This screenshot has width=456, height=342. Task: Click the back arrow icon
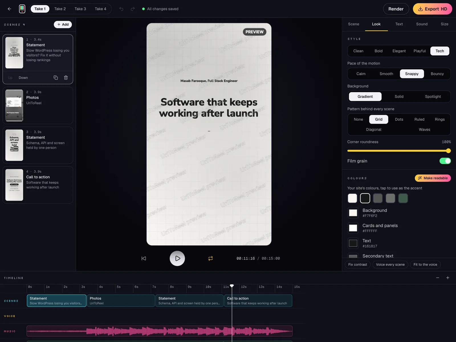pos(9,9)
